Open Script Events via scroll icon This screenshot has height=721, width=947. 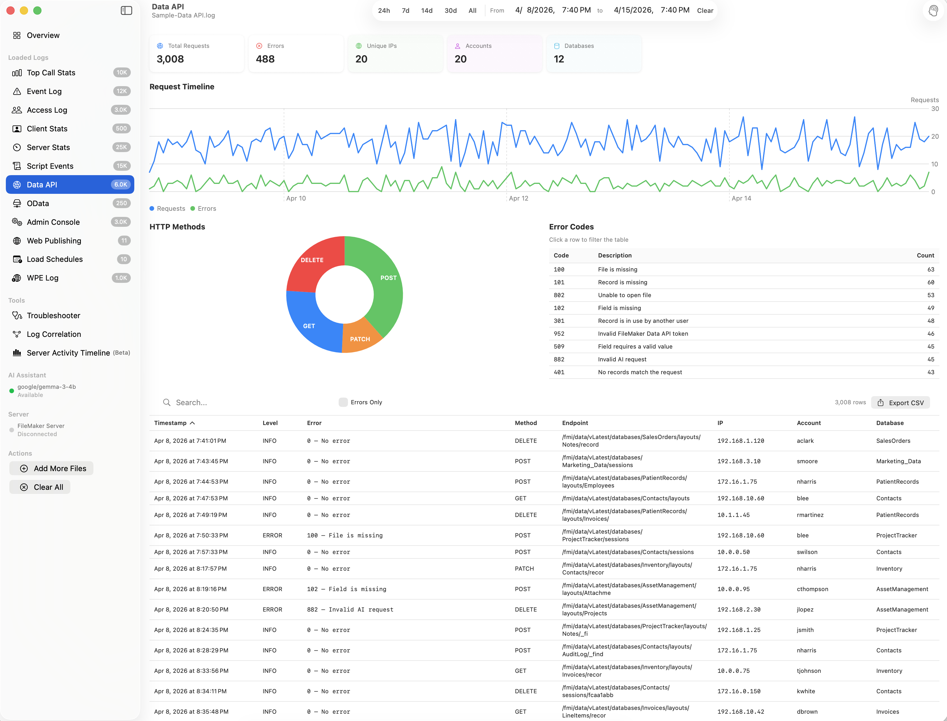(x=17, y=166)
